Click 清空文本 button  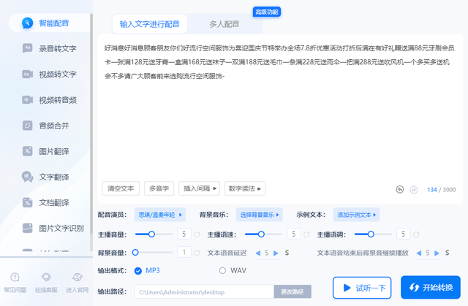coord(121,188)
